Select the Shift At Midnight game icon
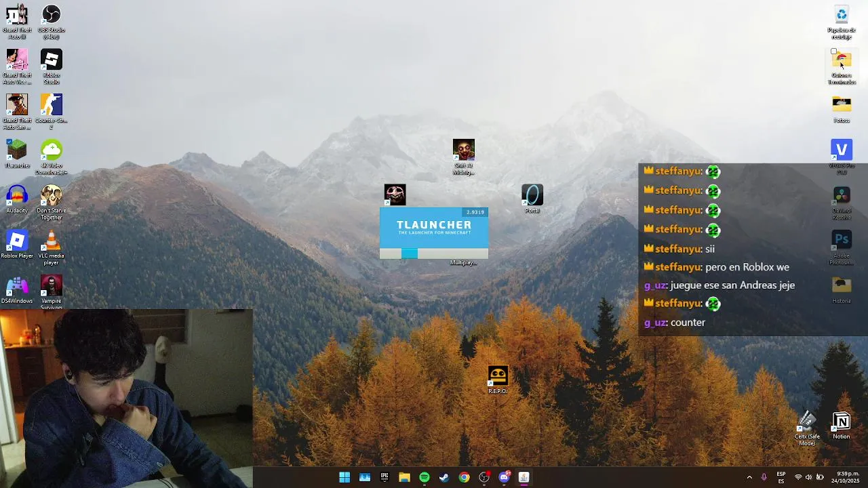Viewport: 868px width, 488px height. coord(464,157)
